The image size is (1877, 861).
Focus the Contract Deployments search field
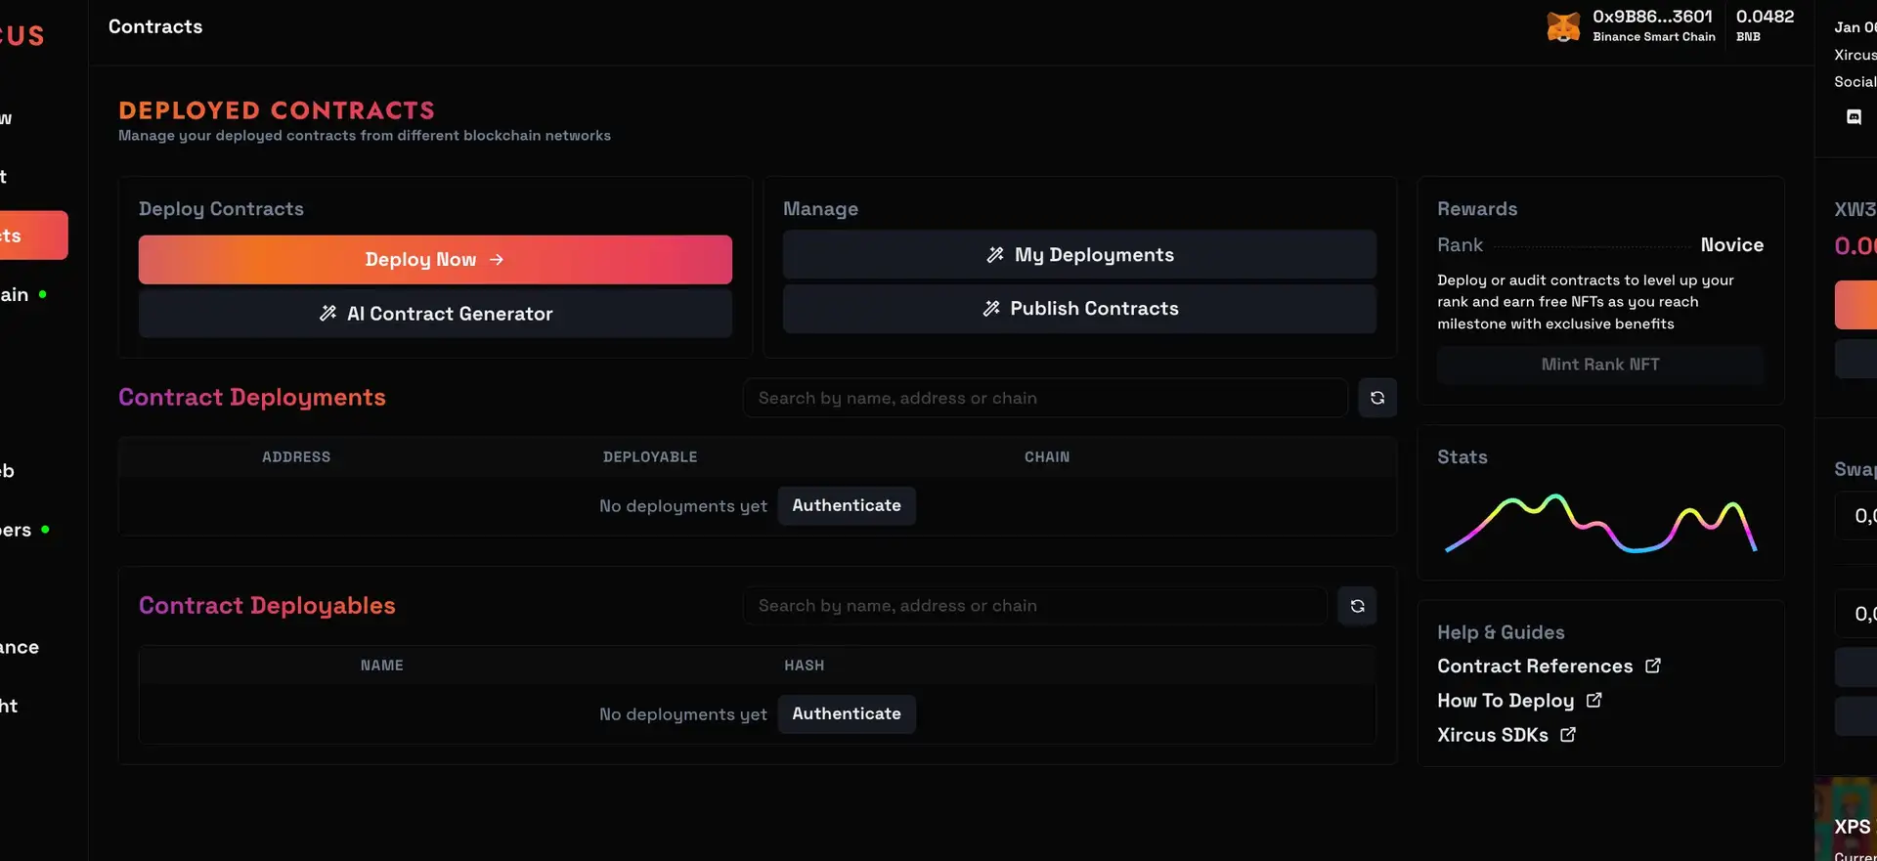coord(1045,398)
